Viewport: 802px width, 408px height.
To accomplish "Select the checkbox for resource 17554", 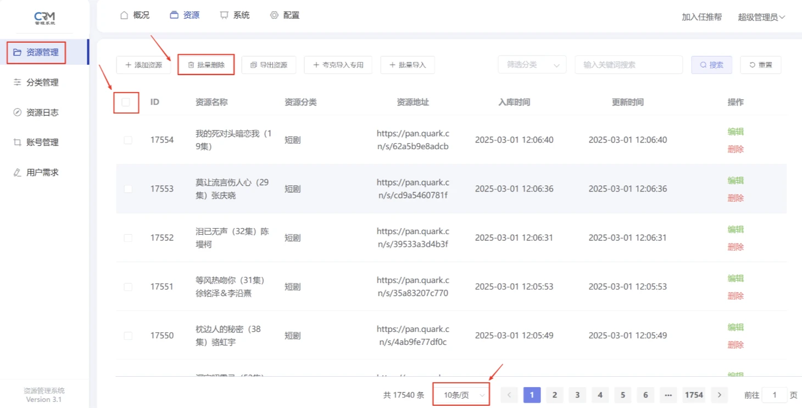I will 128,140.
